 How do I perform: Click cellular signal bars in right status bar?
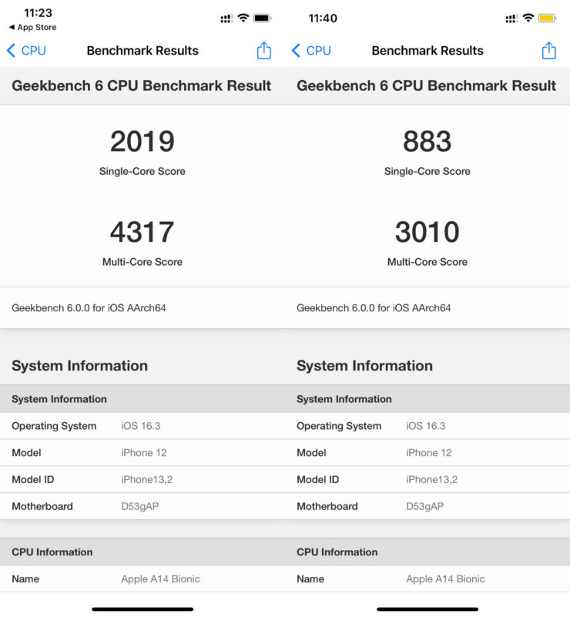pos(511,18)
